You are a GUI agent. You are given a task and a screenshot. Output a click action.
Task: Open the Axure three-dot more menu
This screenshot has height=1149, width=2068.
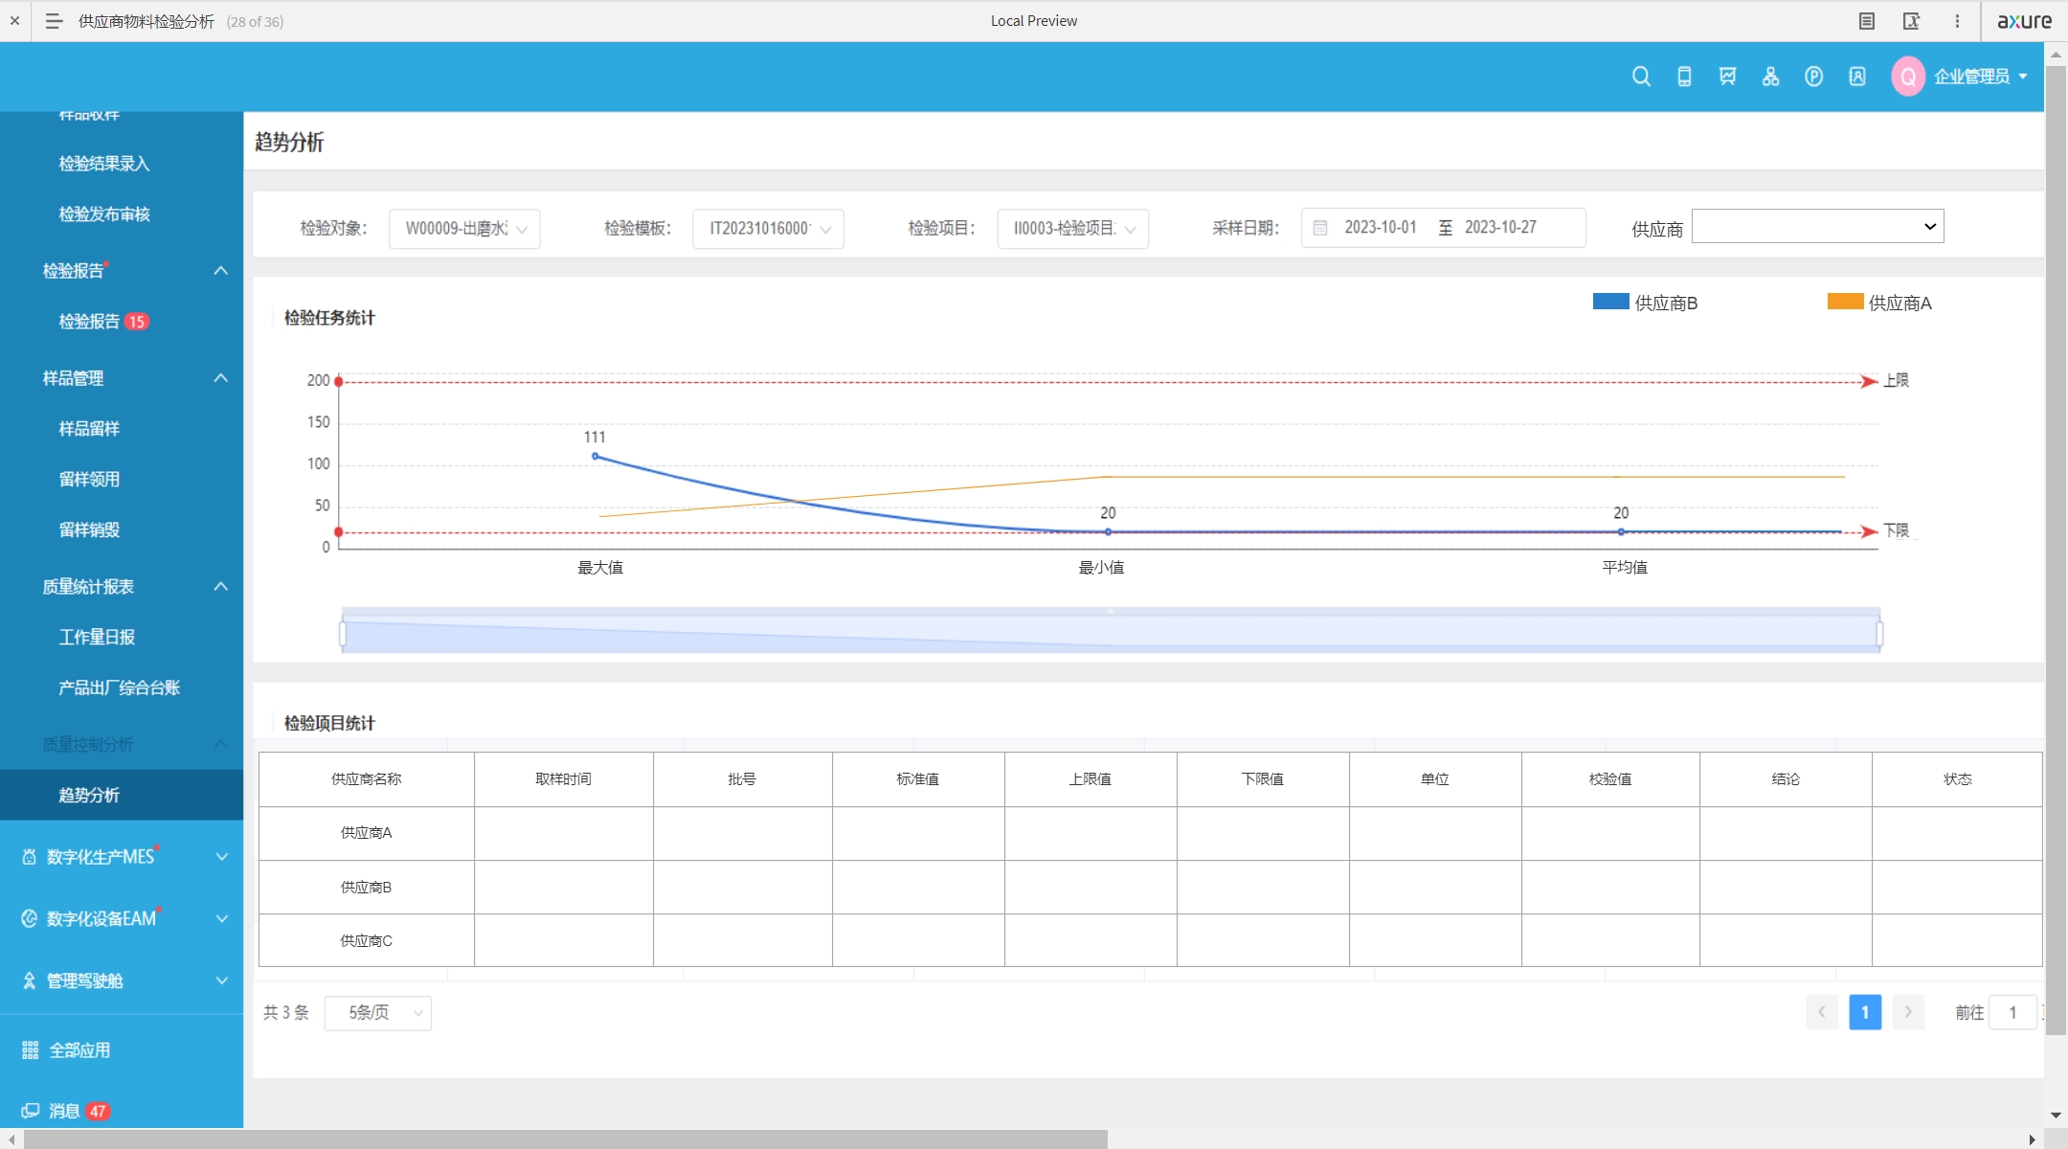[1957, 21]
